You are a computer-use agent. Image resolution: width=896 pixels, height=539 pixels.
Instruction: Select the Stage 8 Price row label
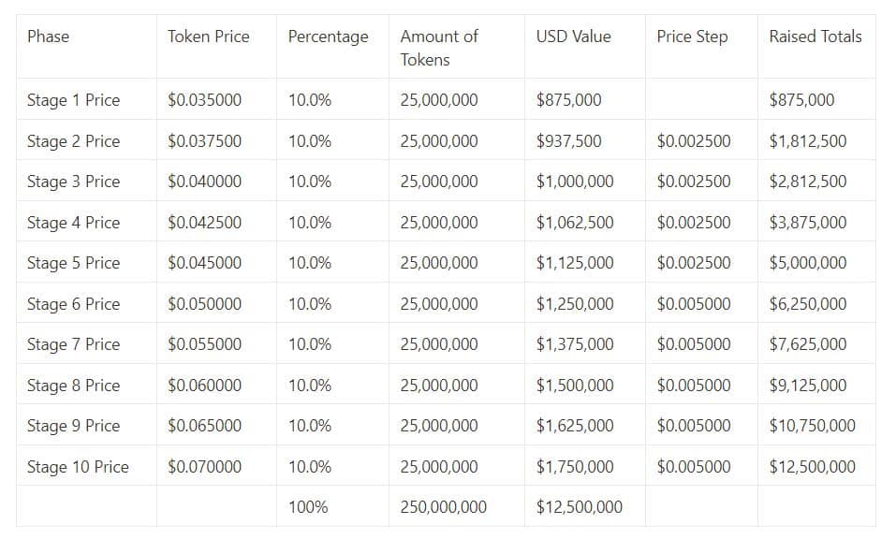[73, 386]
